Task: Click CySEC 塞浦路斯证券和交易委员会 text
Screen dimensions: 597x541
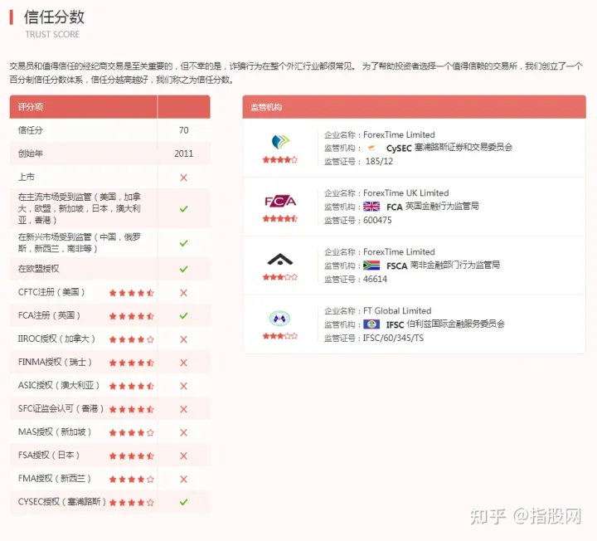Action: click(x=449, y=148)
